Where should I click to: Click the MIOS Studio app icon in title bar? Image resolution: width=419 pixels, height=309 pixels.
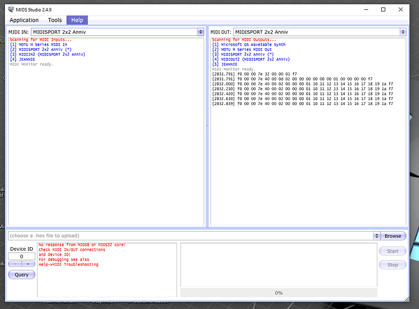11,10
